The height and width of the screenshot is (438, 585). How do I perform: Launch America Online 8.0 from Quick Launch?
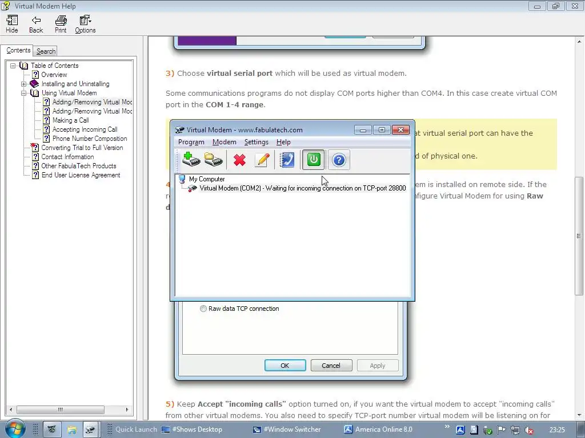click(x=378, y=429)
